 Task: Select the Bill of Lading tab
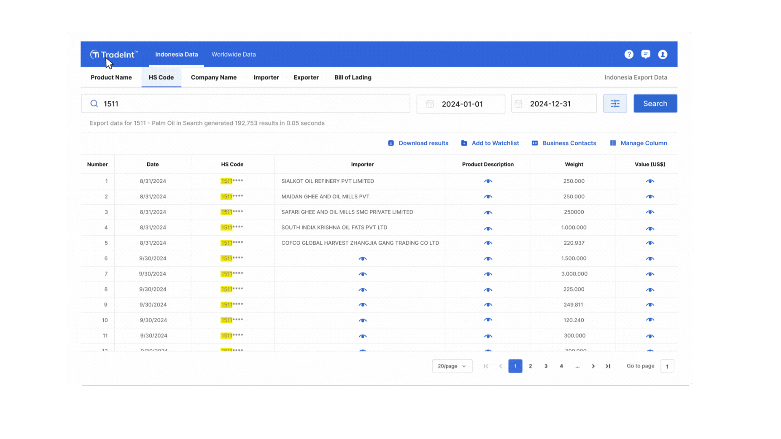(x=353, y=77)
